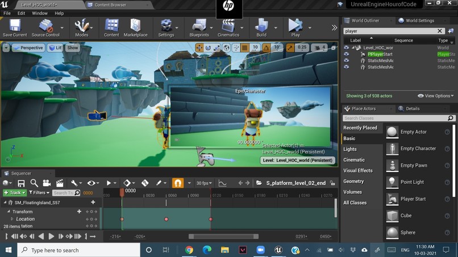
Task: Switch world/local coordinate globe icon
Action: (x=226, y=48)
